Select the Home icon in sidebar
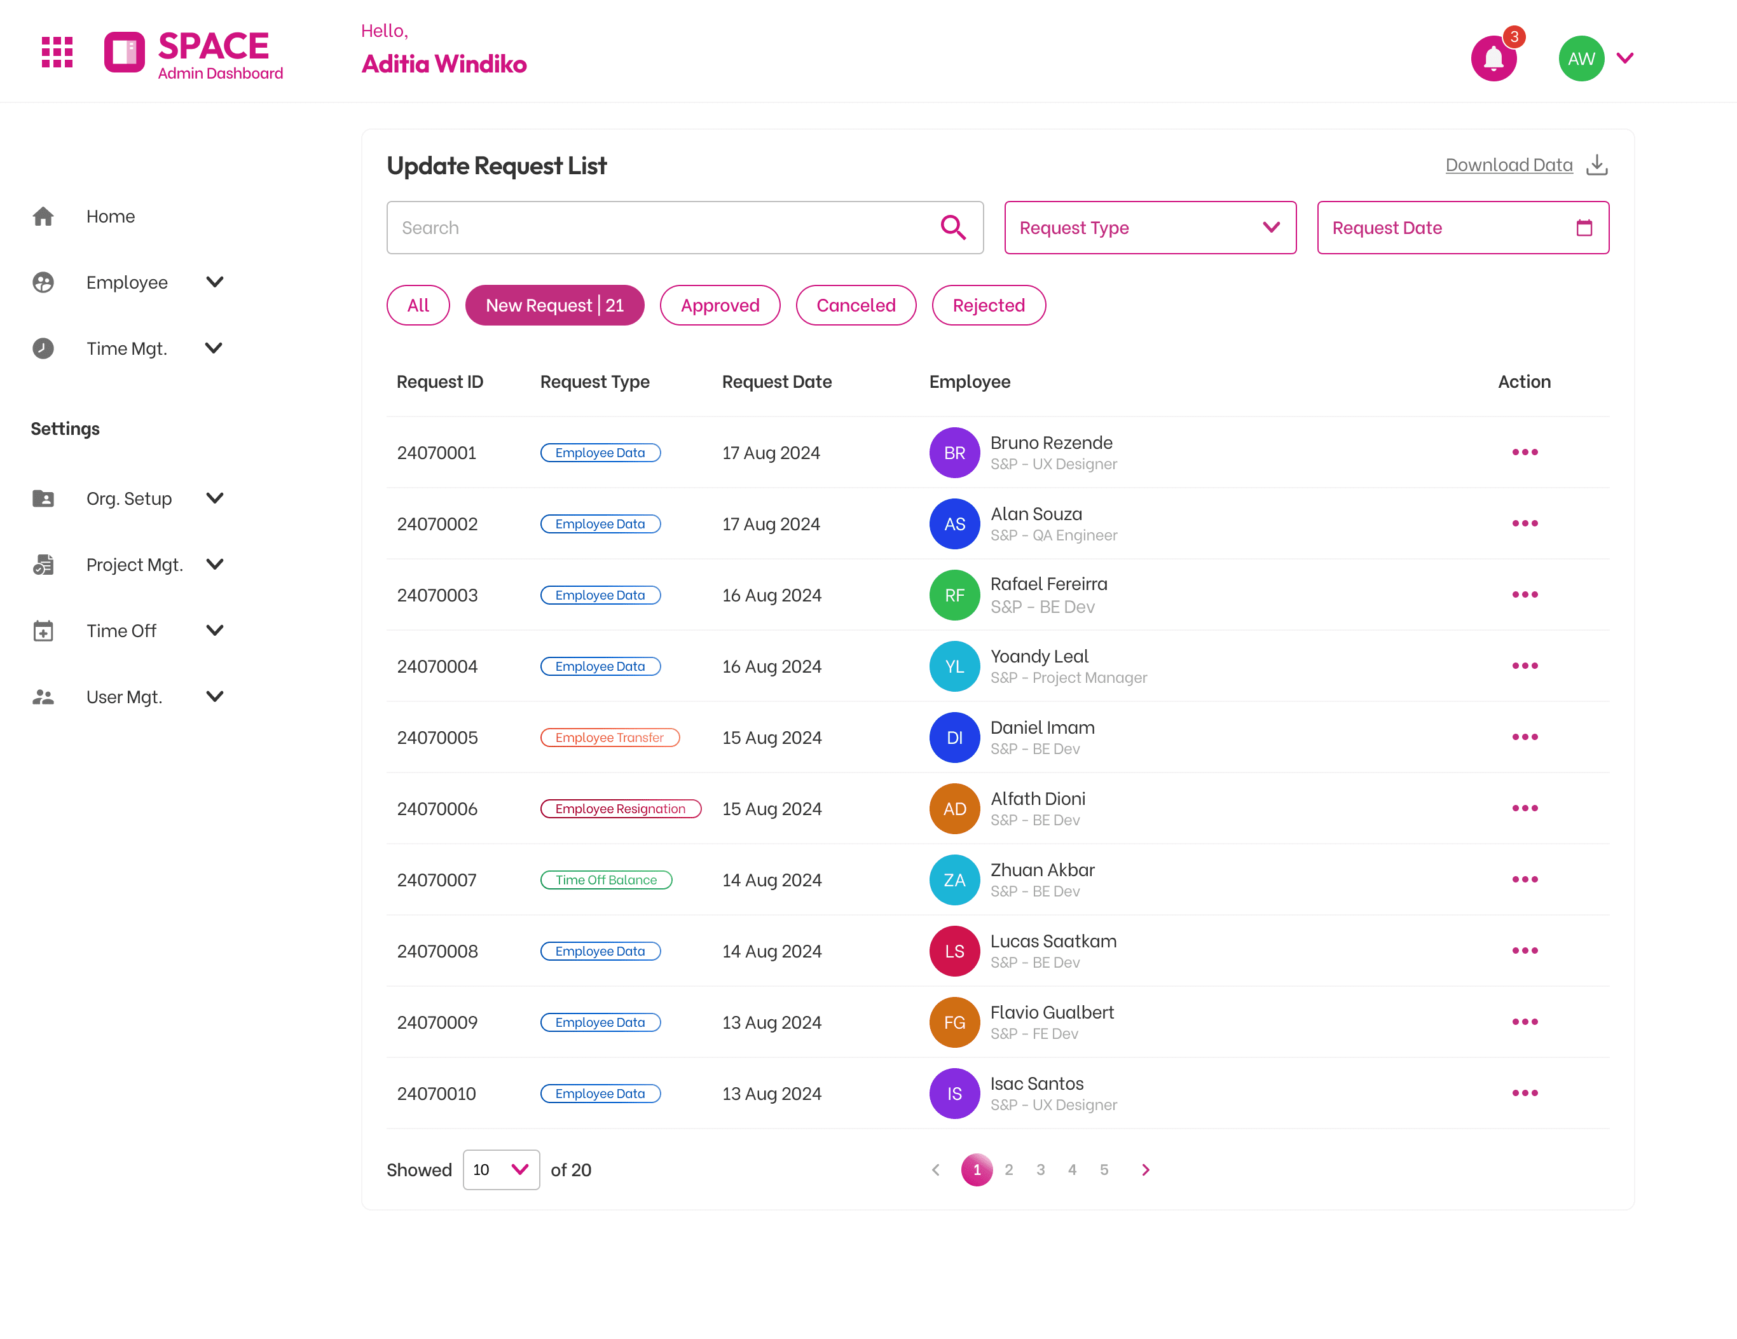Image resolution: width=1737 pixels, height=1339 pixels. [42, 216]
